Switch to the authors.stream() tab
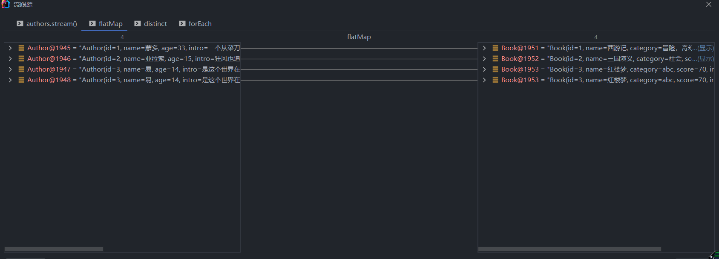 coord(52,24)
